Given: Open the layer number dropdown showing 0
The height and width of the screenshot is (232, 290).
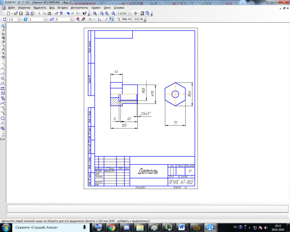Looking at the screenshot, I should (72, 19).
